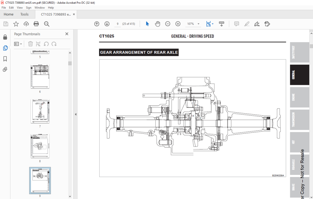Activate the Selection arrow tool

pyautogui.click(x=147, y=24)
